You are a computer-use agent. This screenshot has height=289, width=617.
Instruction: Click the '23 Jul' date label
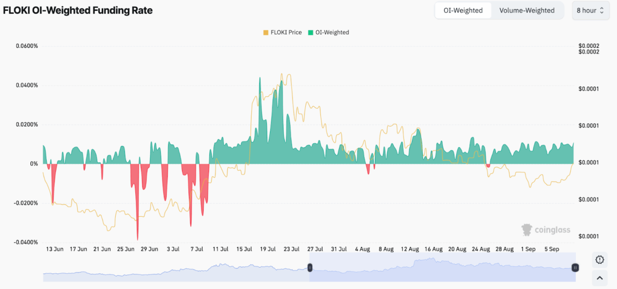point(292,249)
